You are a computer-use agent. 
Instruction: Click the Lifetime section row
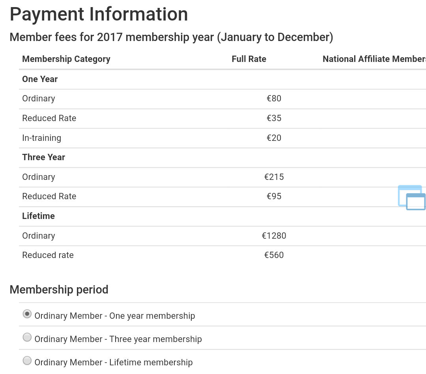click(x=222, y=216)
